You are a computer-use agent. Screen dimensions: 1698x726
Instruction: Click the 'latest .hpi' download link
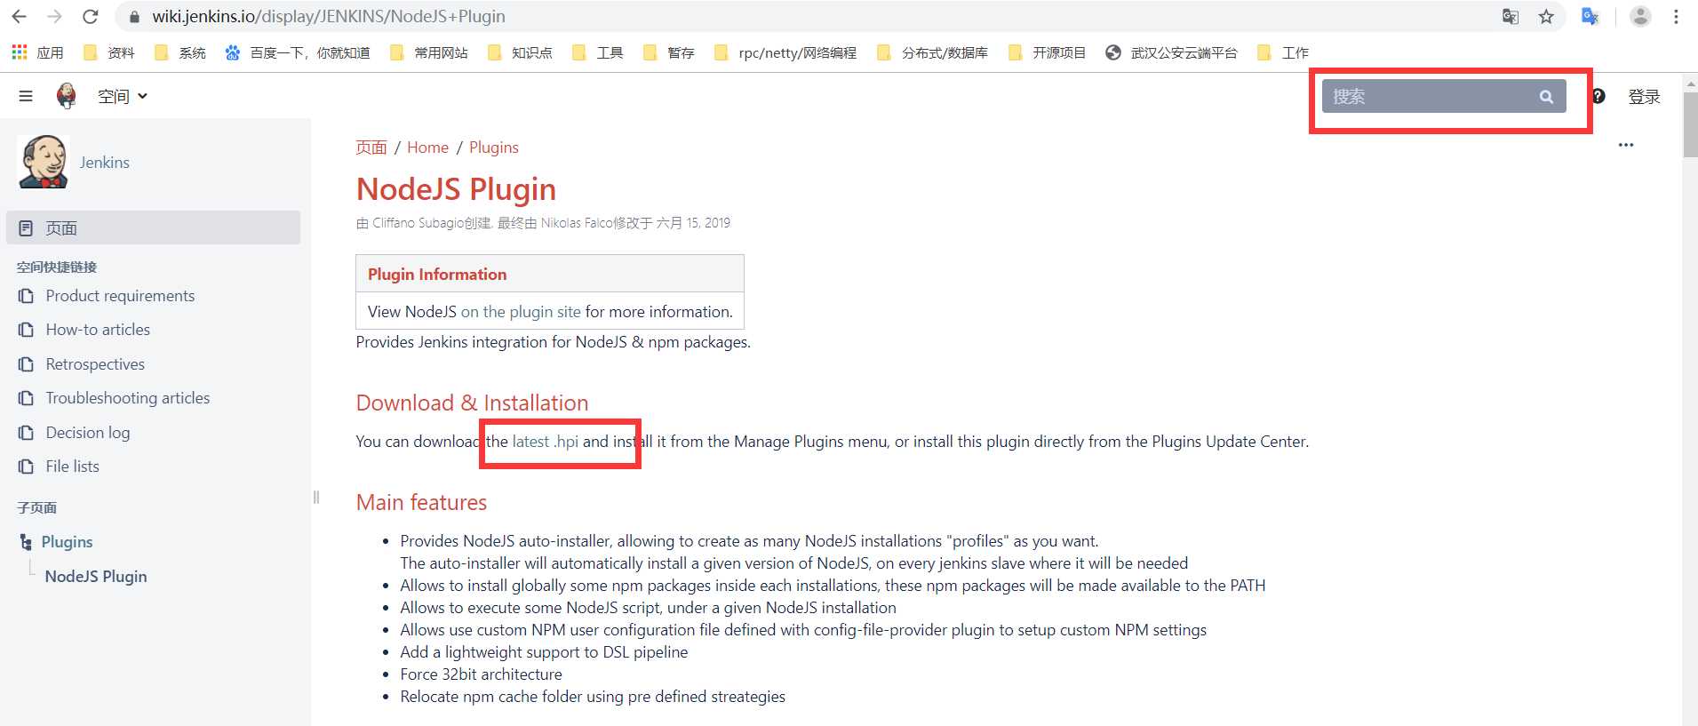(x=546, y=442)
